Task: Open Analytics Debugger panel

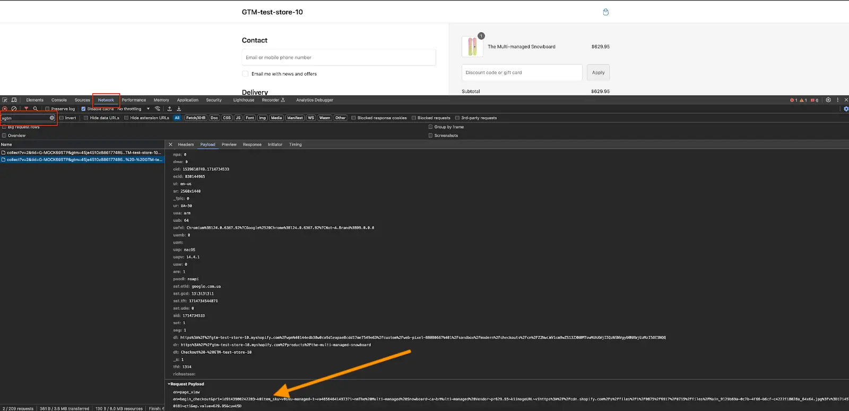Action: click(x=315, y=100)
